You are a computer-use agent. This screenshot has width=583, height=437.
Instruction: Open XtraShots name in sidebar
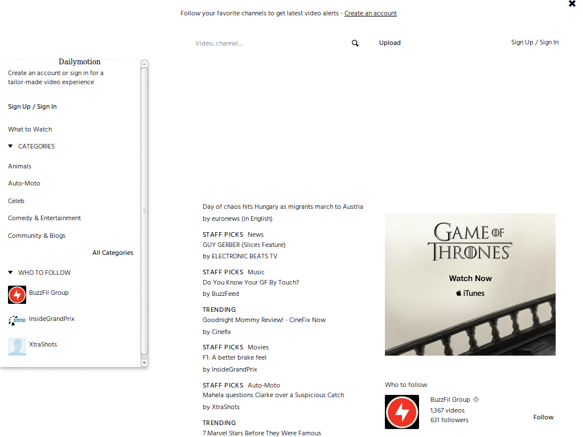[x=43, y=344]
